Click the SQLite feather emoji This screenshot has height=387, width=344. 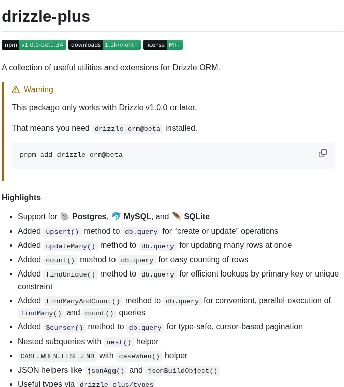tap(177, 216)
